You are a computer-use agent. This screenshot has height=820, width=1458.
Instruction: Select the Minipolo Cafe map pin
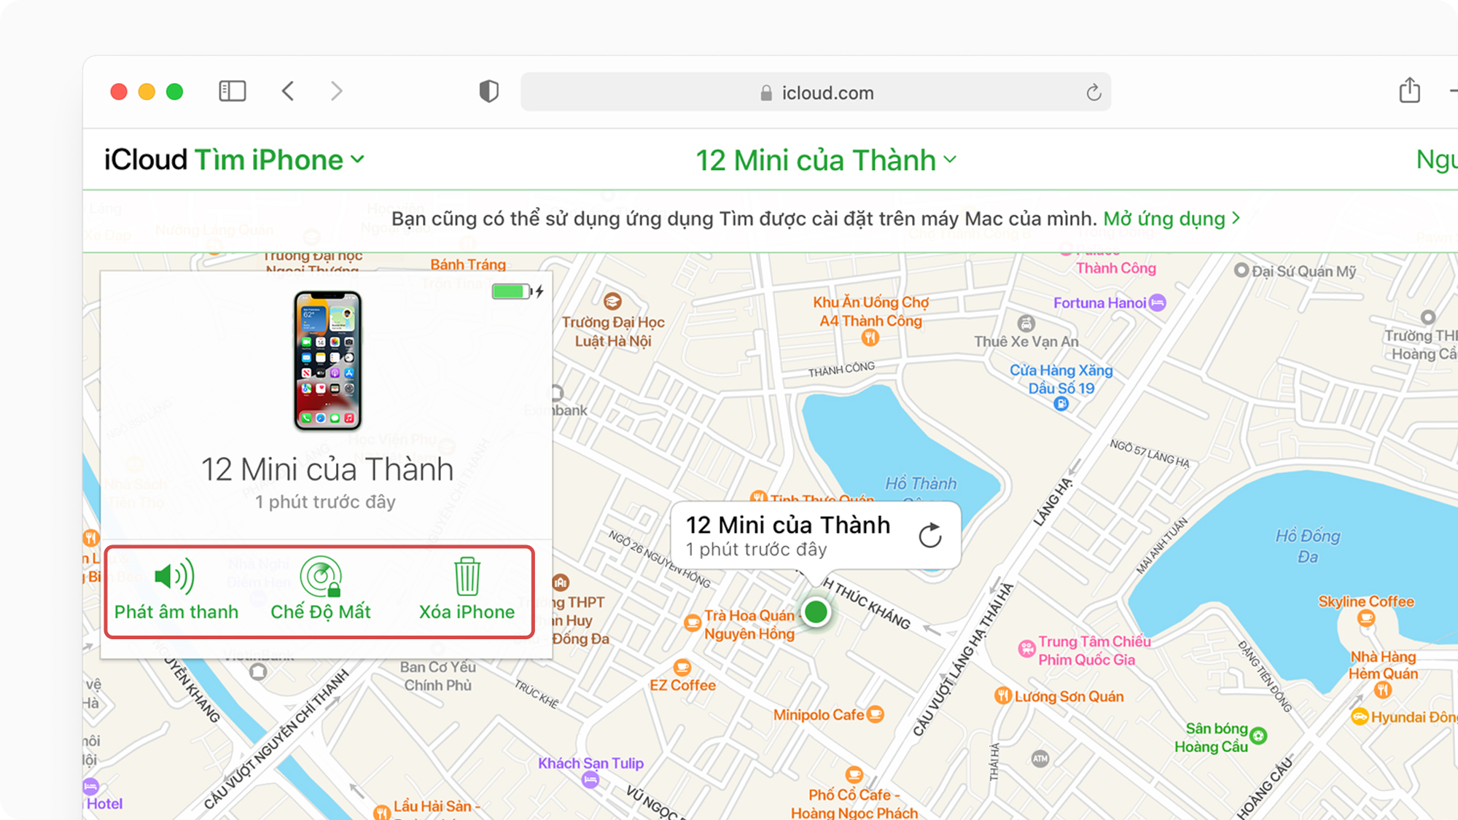pyautogui.click(x=876, y=714)
